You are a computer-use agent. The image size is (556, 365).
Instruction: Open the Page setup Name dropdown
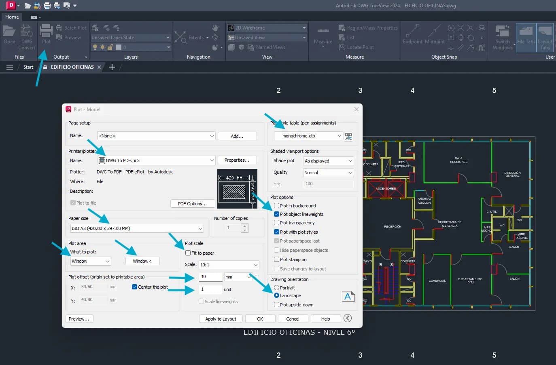point(156,136)
